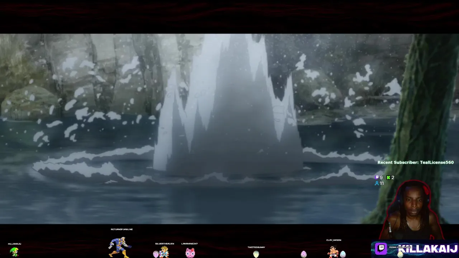Click the Kick viewer count number 2

[393, 177]
